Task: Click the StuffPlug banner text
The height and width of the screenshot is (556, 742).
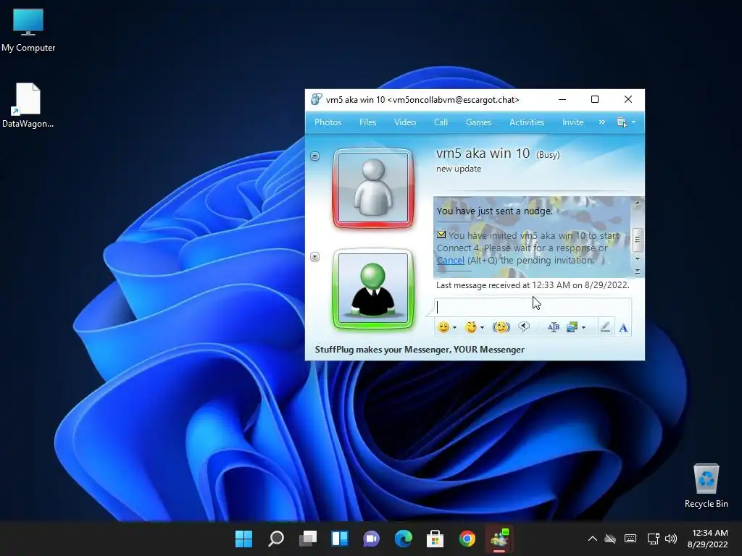Action: (x=420, y=350)
